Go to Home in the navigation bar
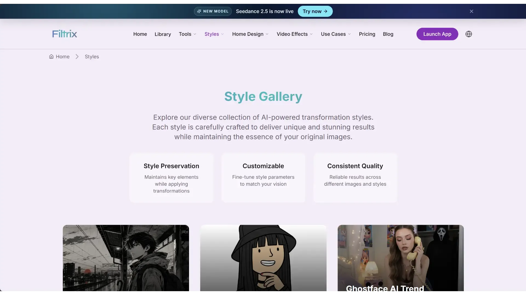The image size is (526, 295). pyautogui.click(x=140, y=34)
